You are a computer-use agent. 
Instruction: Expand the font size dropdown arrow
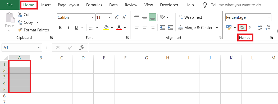(x=110, y=17)
